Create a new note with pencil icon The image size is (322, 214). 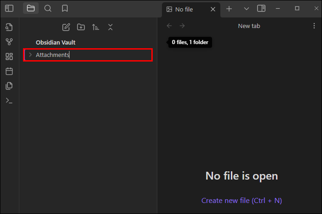click(x=66, y=27)
